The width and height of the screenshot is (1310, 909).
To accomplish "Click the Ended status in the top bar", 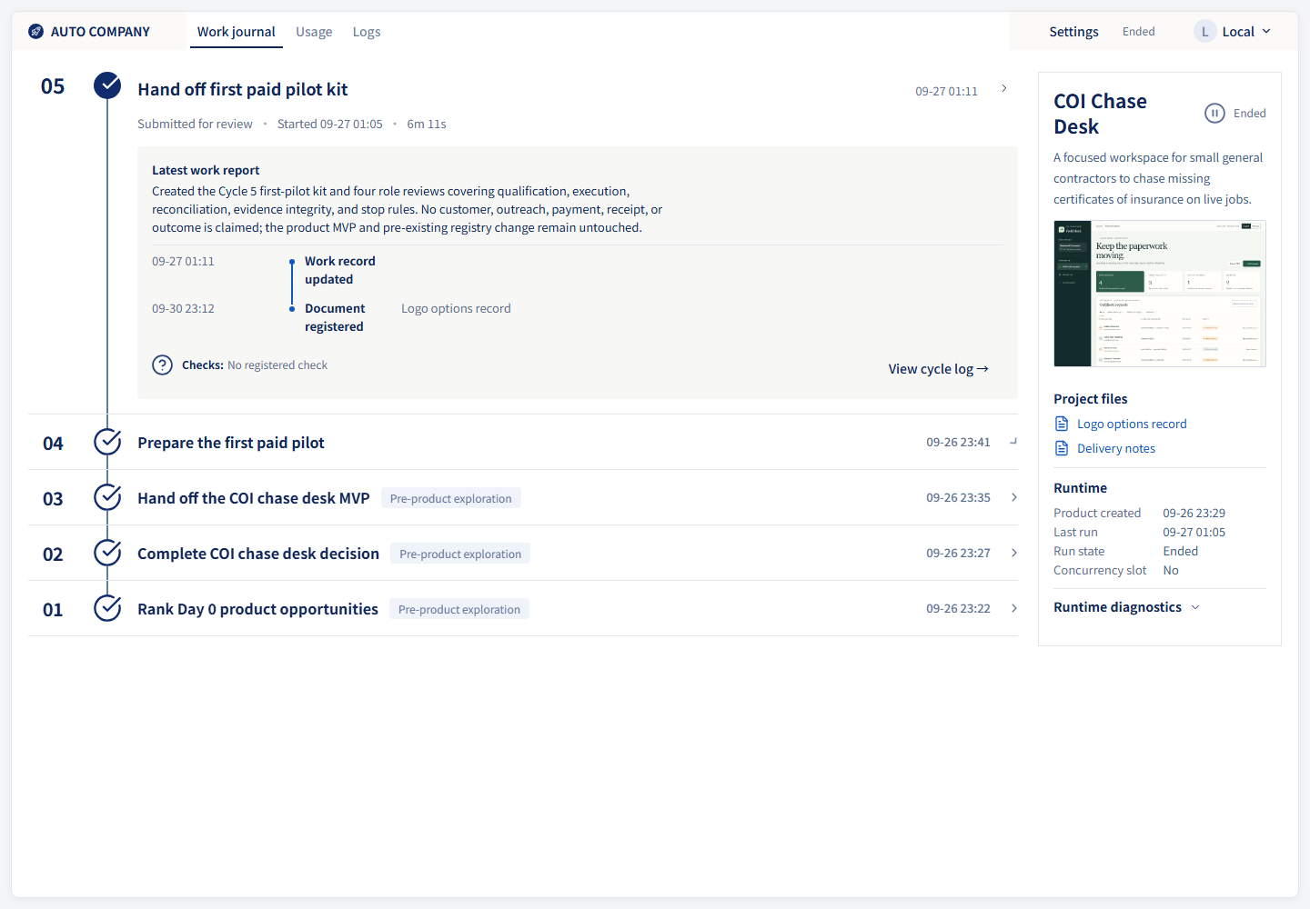I will [1138, 32].
